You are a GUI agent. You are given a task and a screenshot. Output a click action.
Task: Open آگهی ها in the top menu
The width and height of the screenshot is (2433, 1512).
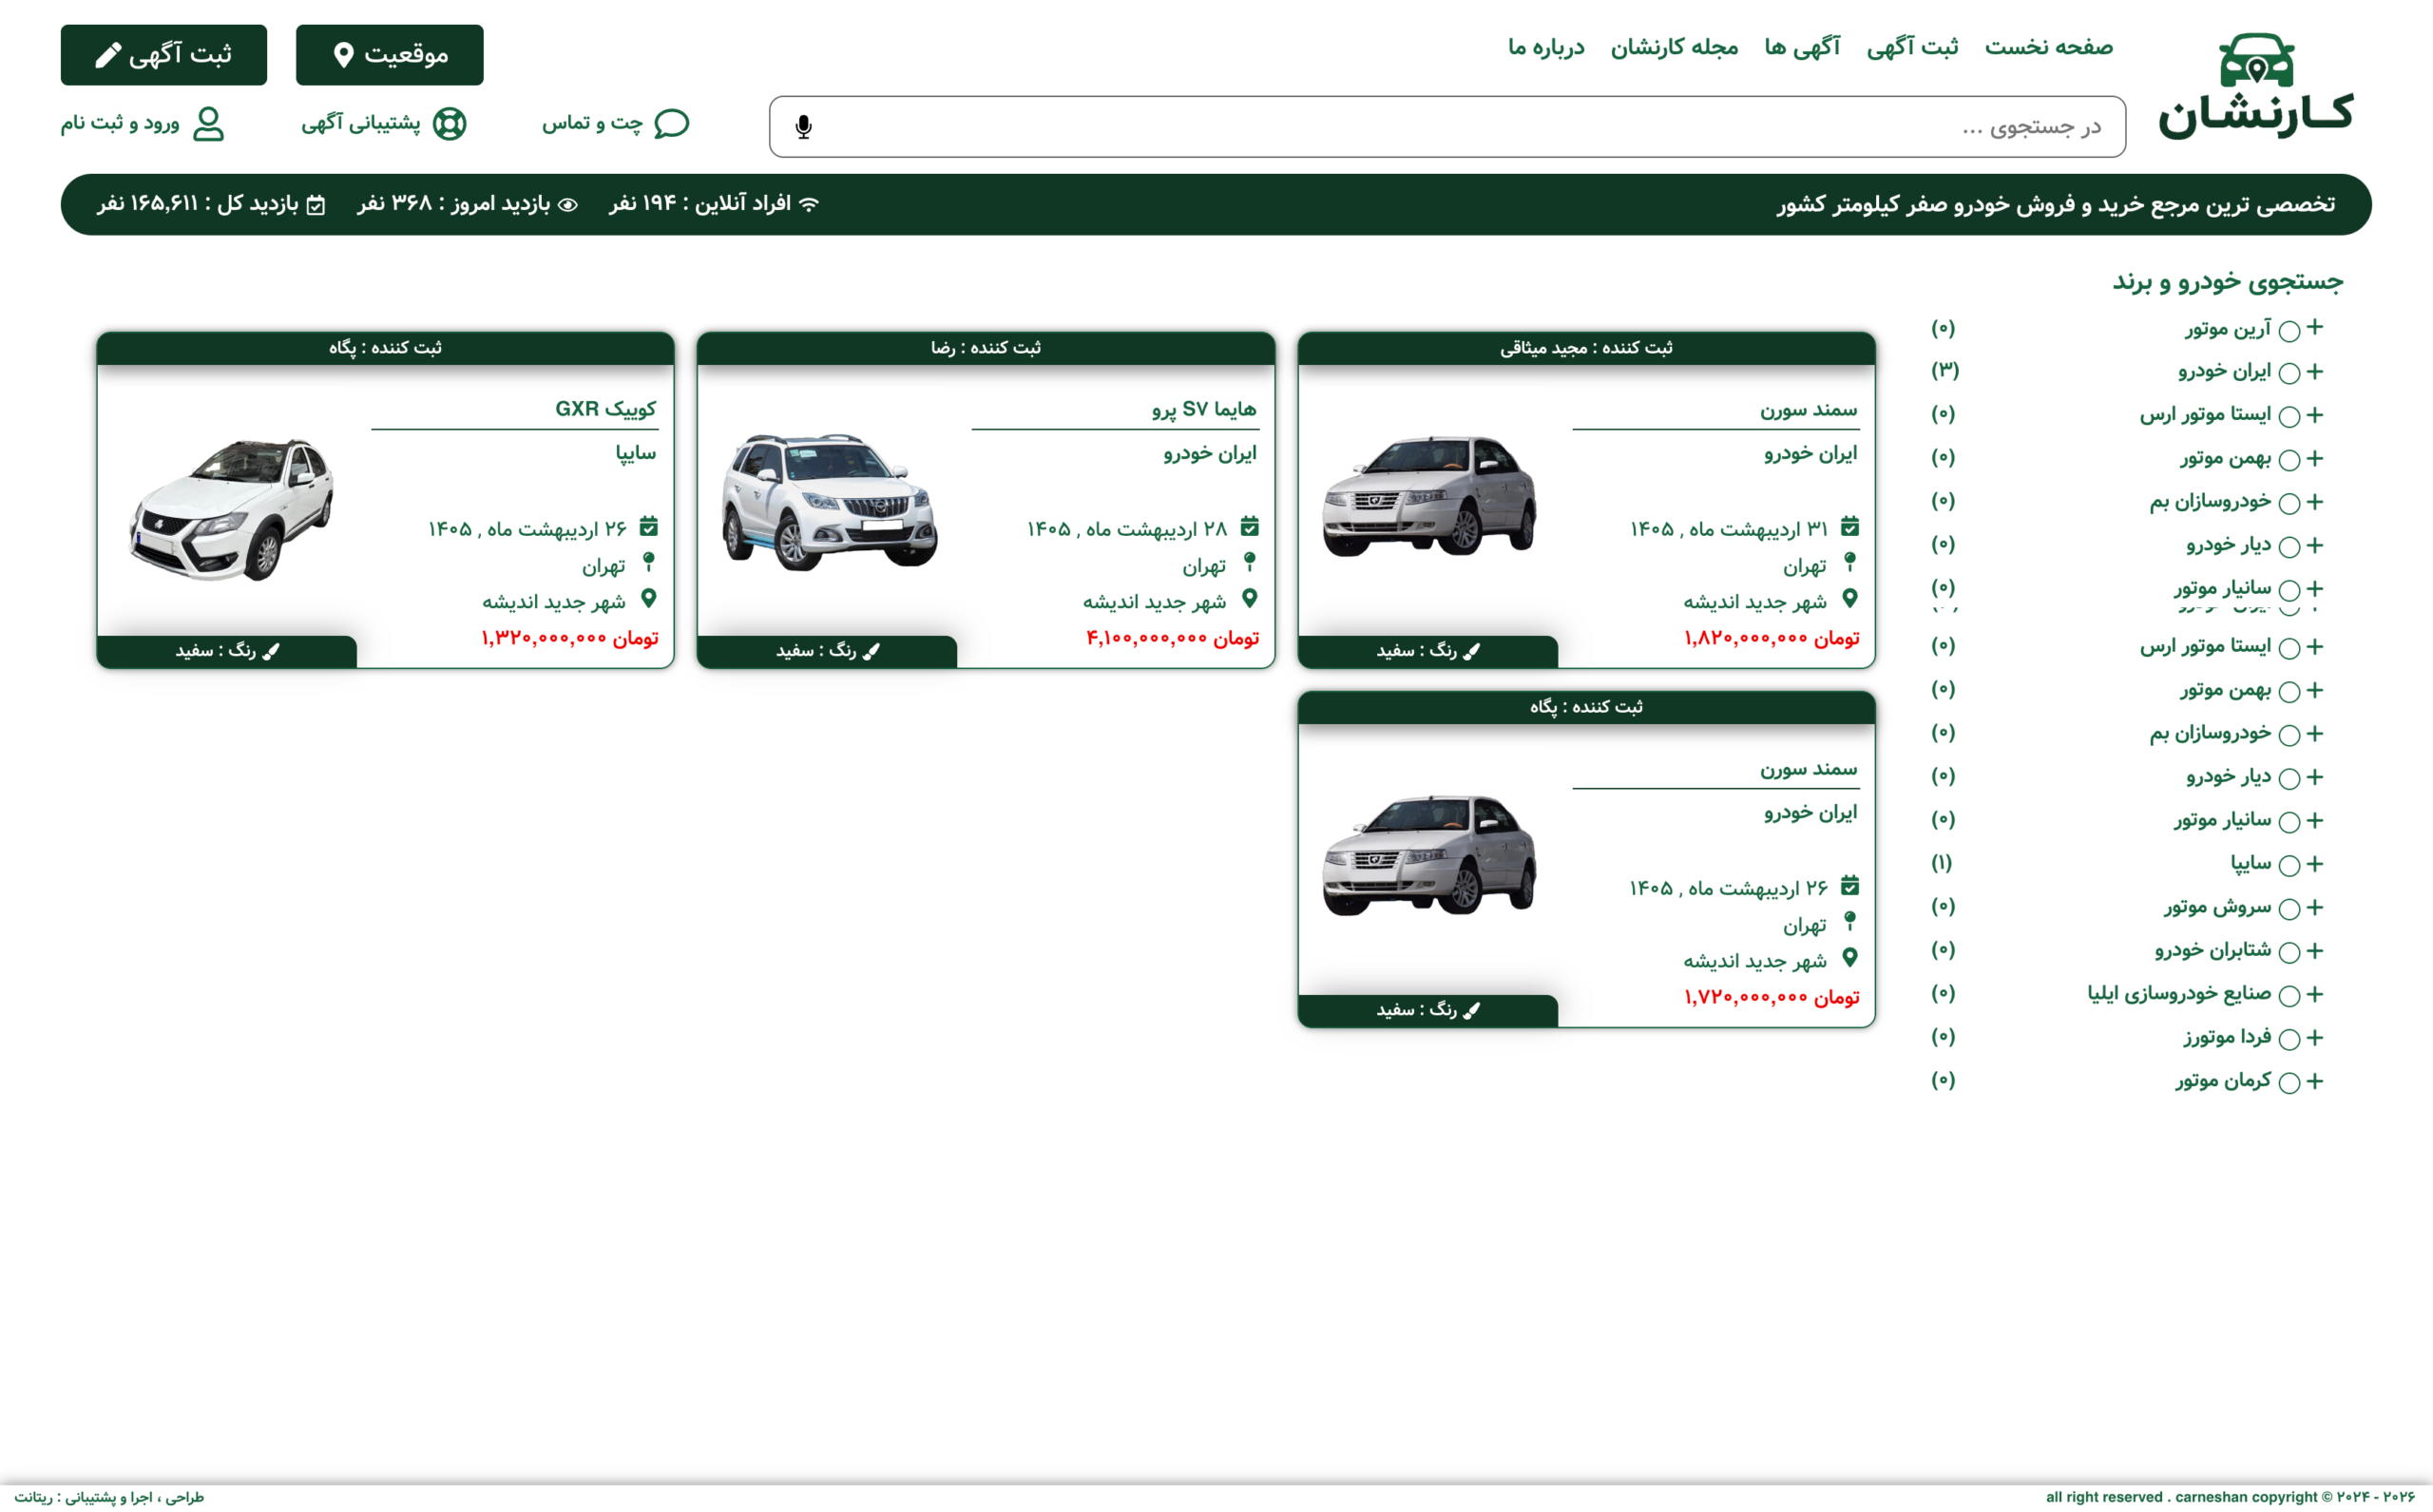(1802, 47)
